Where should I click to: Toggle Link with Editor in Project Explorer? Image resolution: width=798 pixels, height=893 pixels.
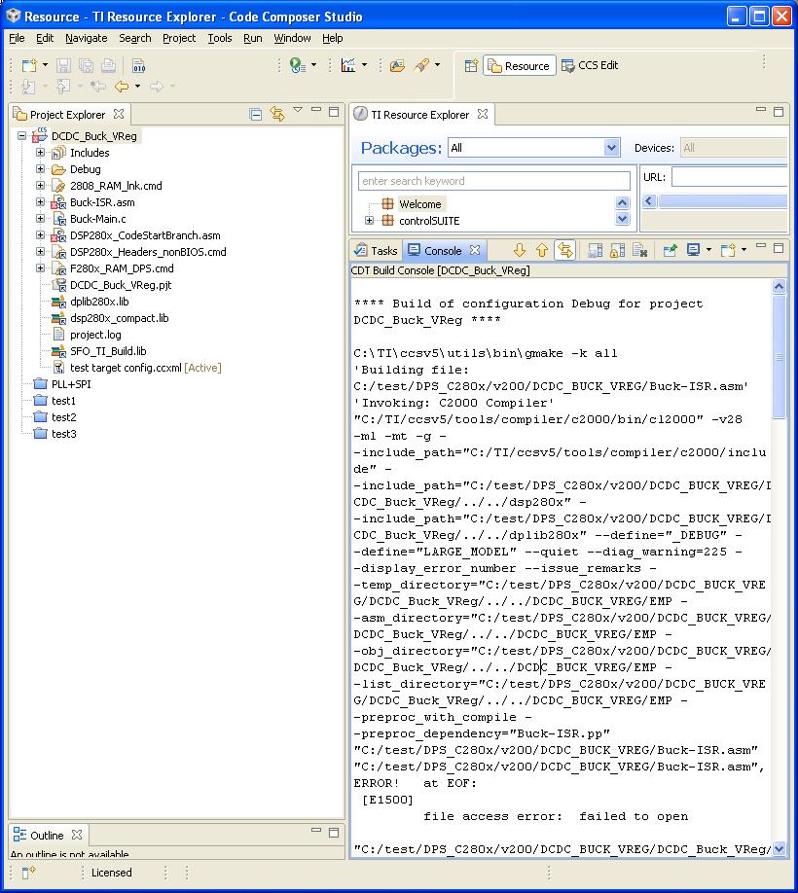(x=277, y=115)
